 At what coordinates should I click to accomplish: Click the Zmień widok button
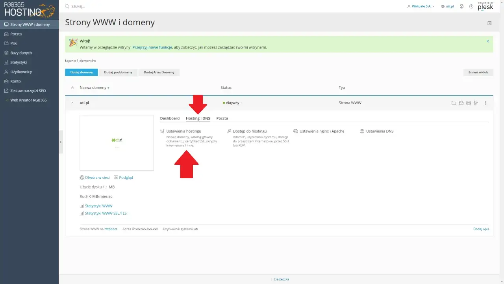pyautogui.click(x=478, y=72)
